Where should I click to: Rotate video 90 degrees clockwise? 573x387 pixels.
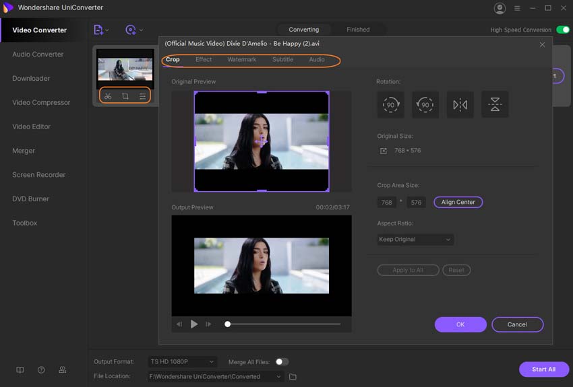tap(390, 105)
